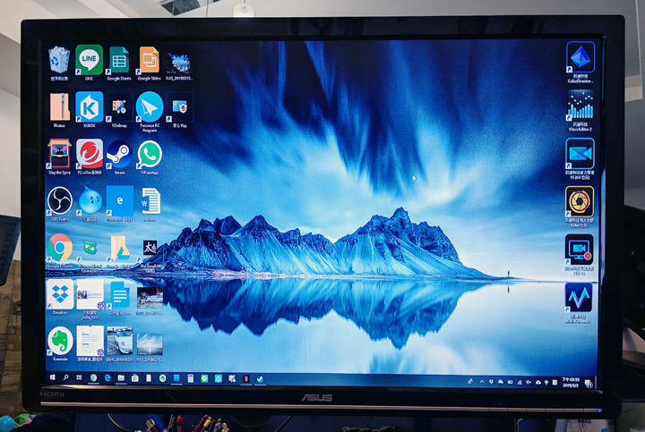Open the LINE desktop shortcut
Image resolution: width=645 pixels, height=432 pixels.
pyautogui.click(x=89, y=60)
